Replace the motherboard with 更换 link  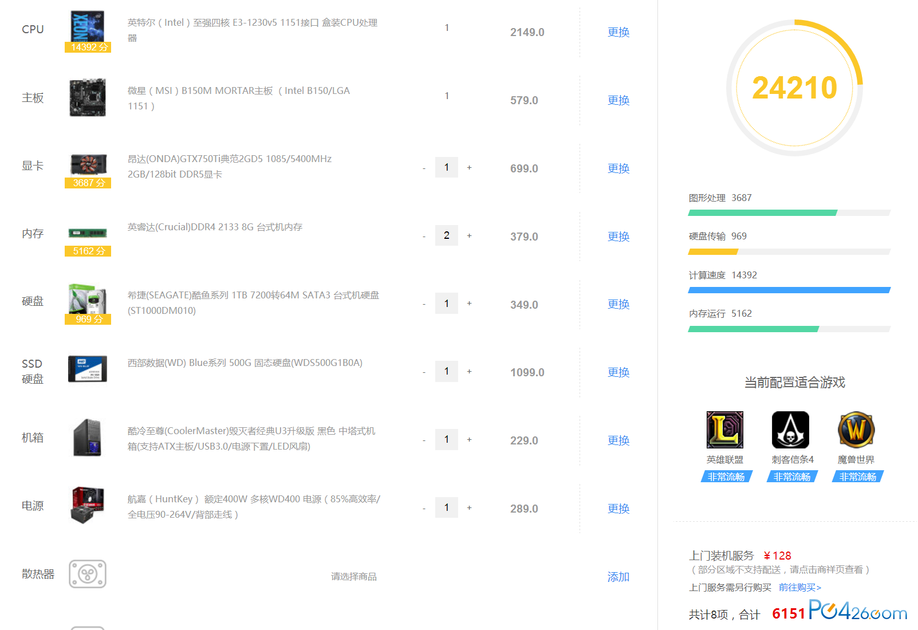pyautogui.click(x=618, y=100)
